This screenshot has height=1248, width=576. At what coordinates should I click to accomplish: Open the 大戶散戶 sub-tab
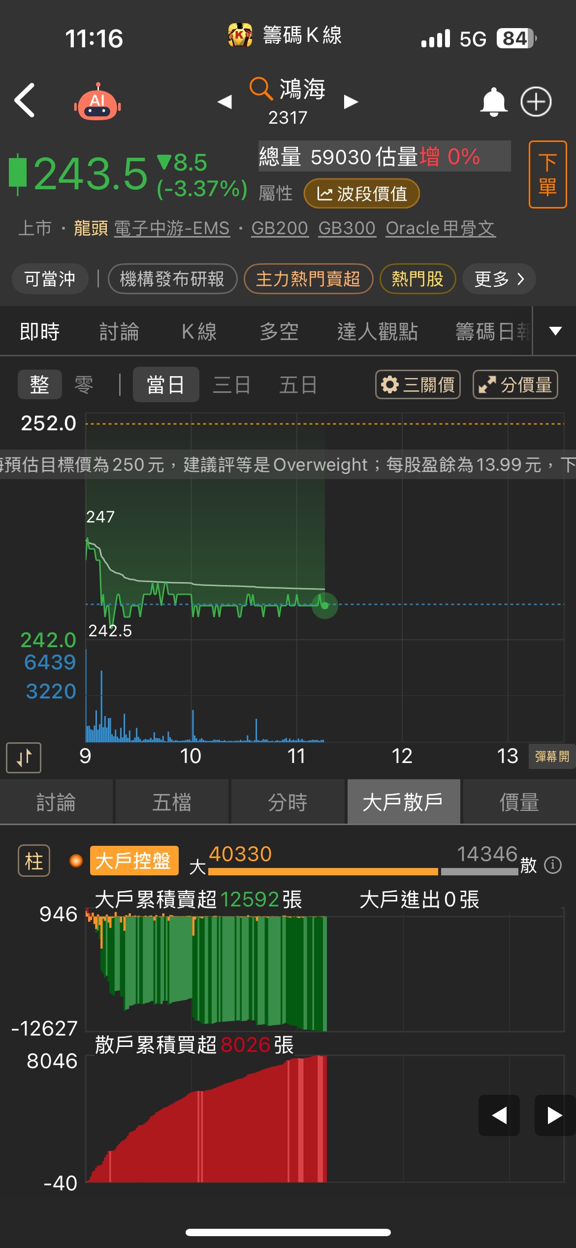coord(404,802)
